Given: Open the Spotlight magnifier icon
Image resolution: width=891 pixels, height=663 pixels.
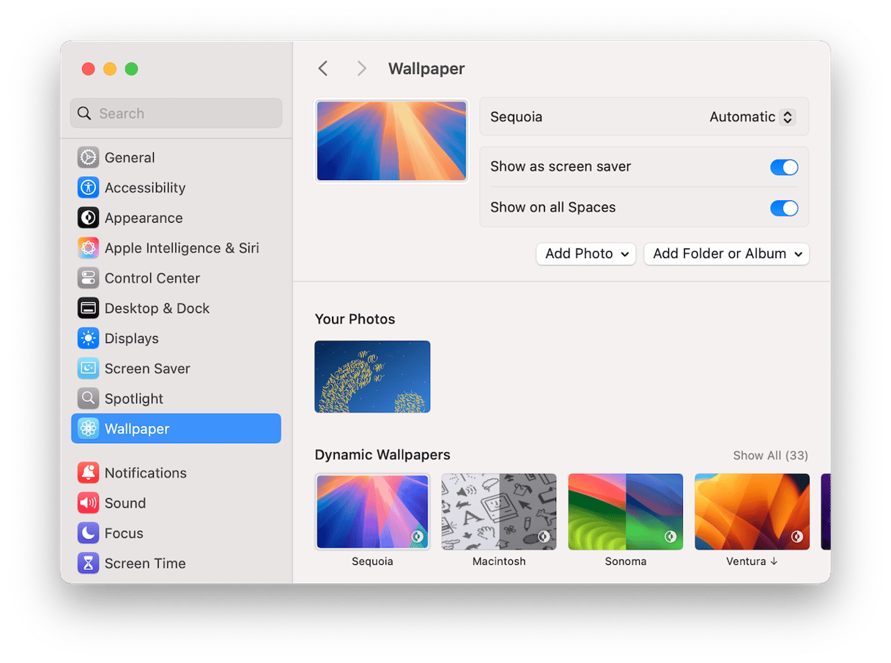Looking at the screenshot, I should coord(88,399).
